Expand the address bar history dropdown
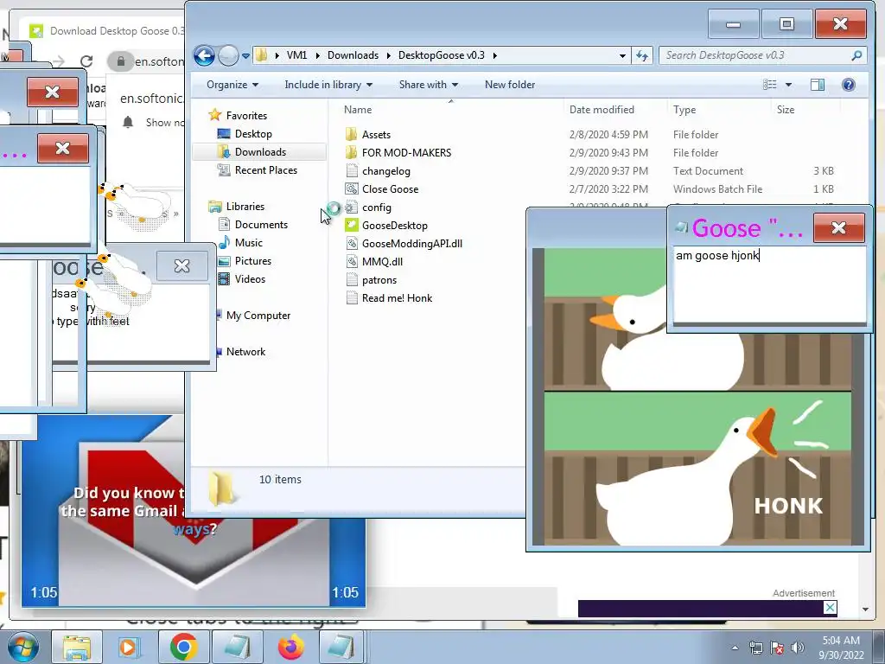This screenshot has width=885, height=664. click(x=622, y=55)
